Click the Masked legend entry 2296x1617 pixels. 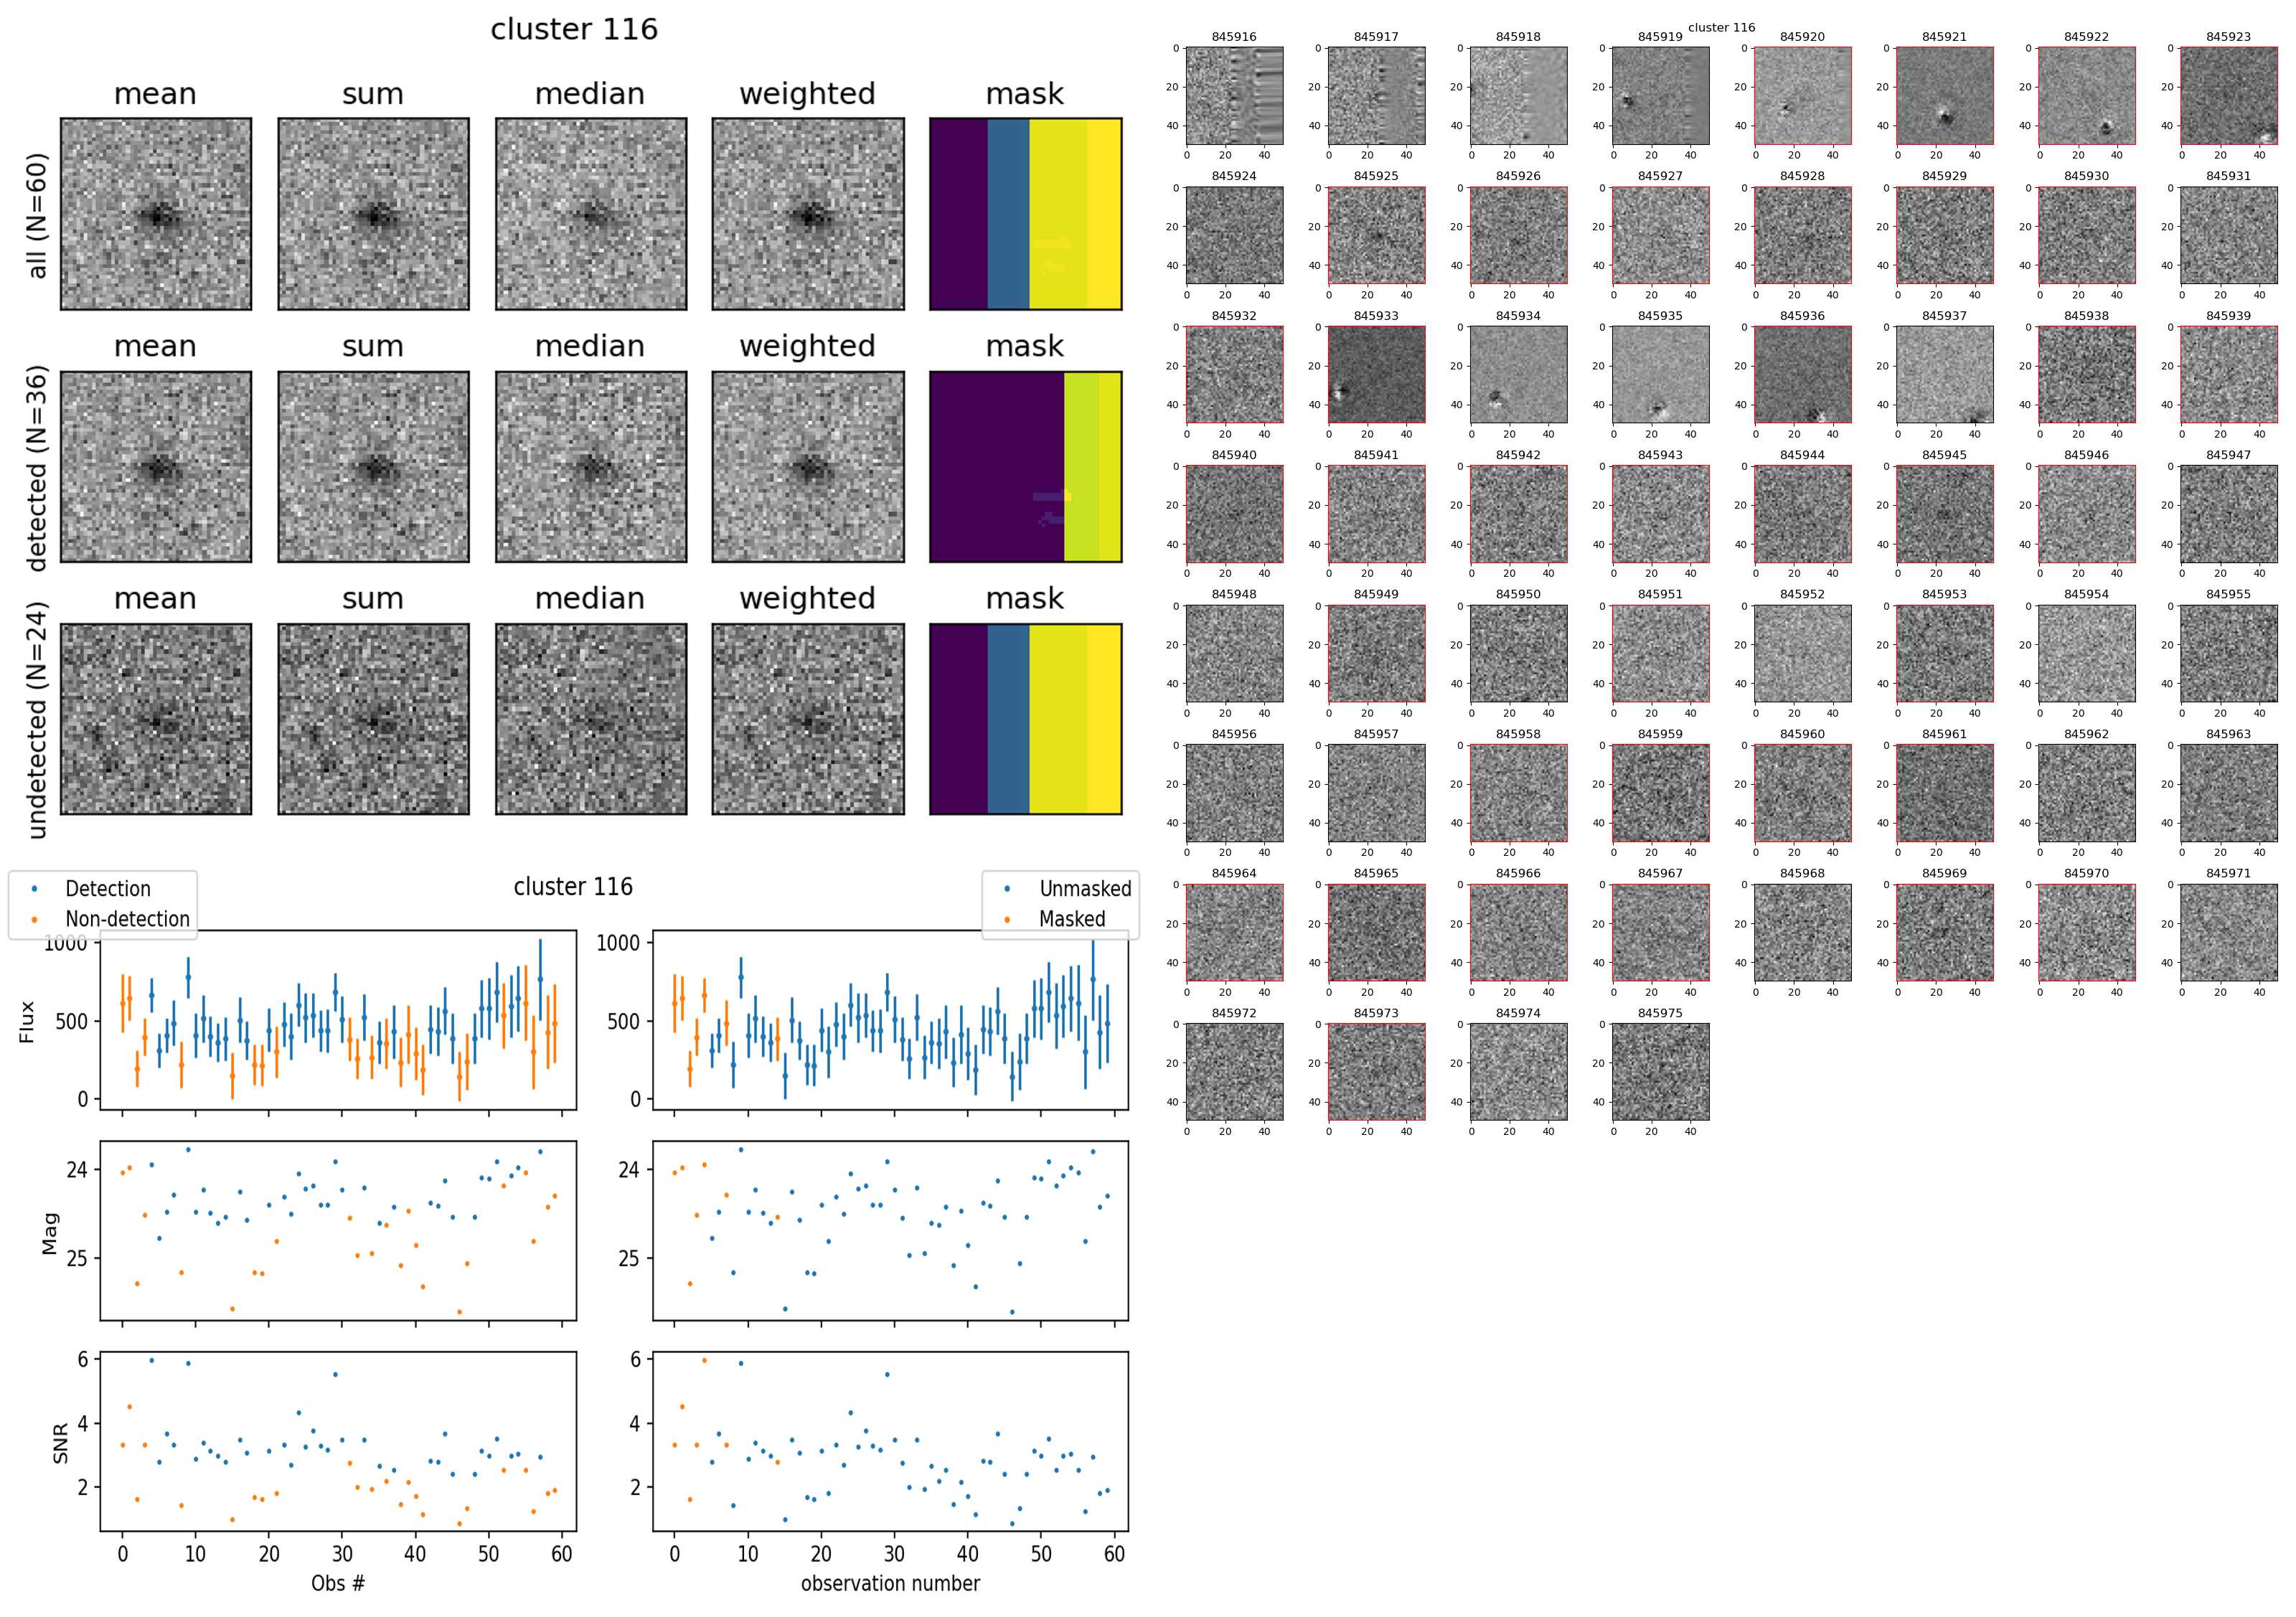[x=1071, y=919]
